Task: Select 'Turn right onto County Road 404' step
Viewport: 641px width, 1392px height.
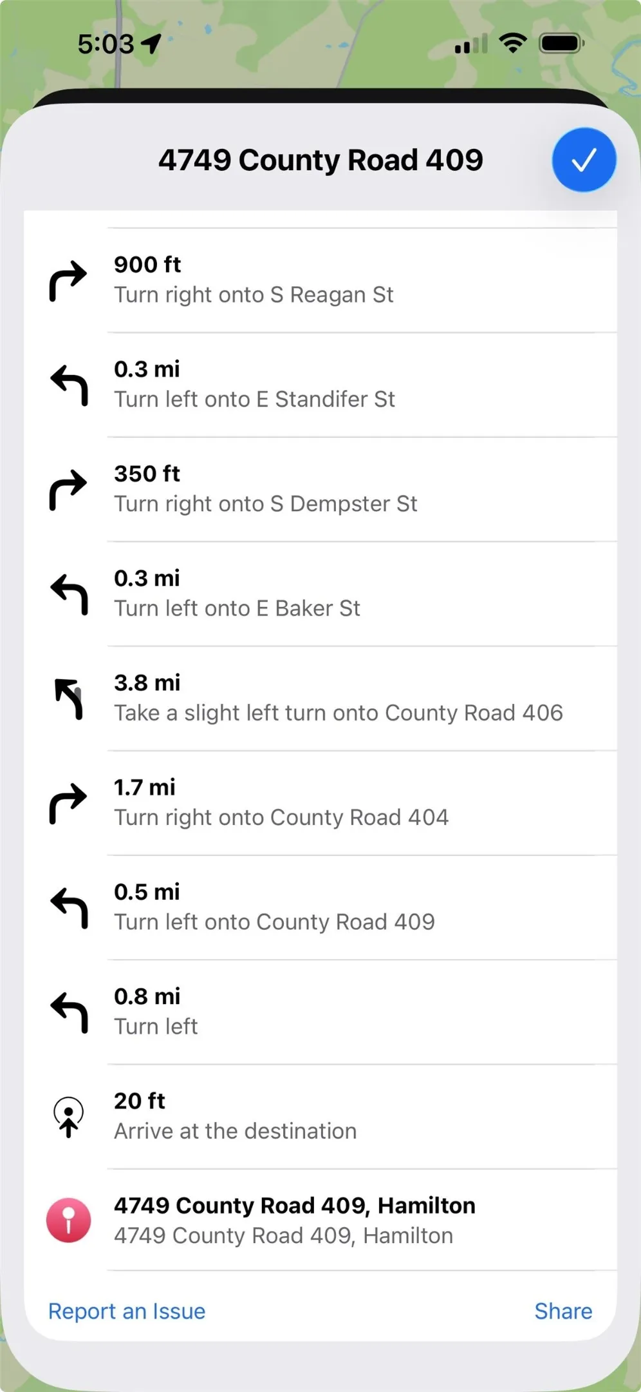Action: pyautogui.click(x=320, y=803)
